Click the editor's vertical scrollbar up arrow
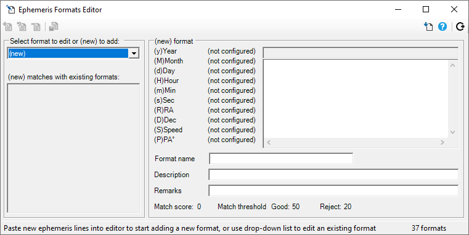 click(x=452, y=65)
